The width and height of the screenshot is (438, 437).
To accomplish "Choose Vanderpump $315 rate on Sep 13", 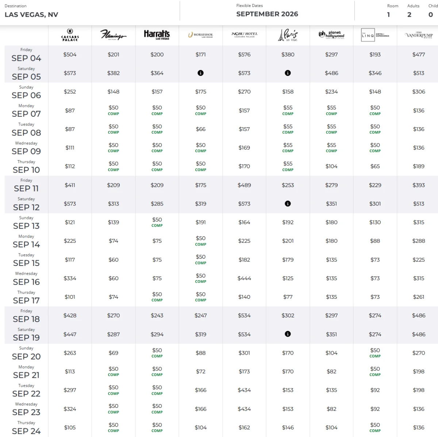I will point(419,222).
